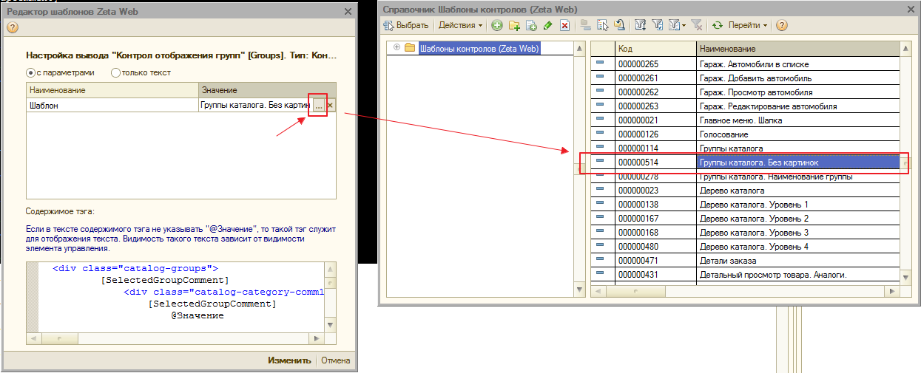
Task: Copy the element with the copy-add icon
Action: pyautogui.click(x=531, y=25)
